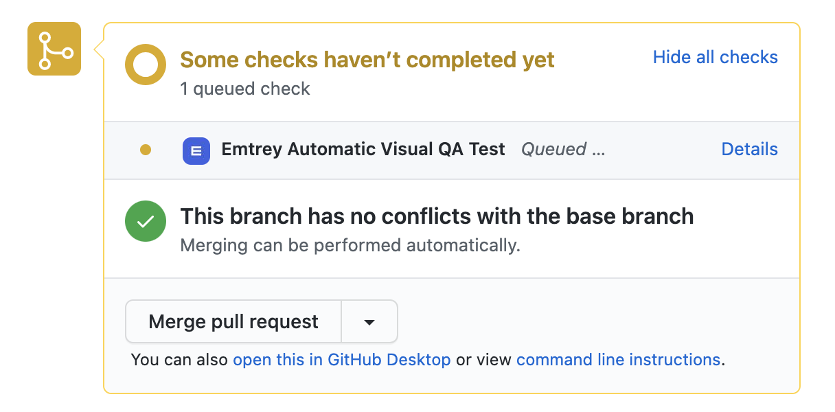Click the small yellow queued status dot
The width and height of the screenshot is (835, 412).
point(146,150)
